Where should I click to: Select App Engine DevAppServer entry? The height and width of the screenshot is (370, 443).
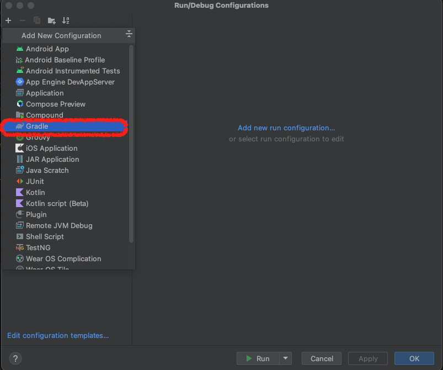point(66,82)
